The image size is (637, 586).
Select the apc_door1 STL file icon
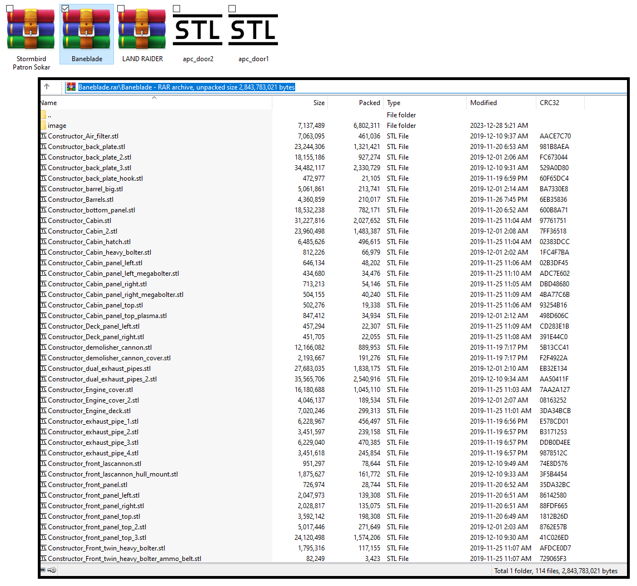click(x=253, y=29)
